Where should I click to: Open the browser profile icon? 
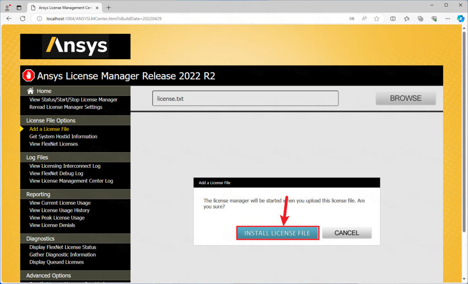tap(7, 7)
